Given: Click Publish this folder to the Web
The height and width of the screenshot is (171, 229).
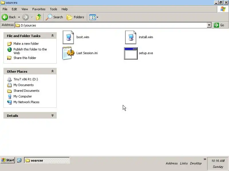Looking at the screenshot, I should tap(30, 51).
